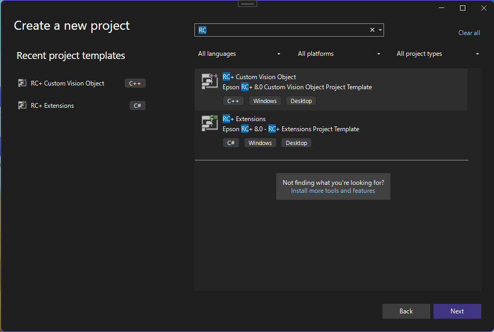Click the RC+ Custom Vision Object template icon in results
This screenshot has height=332, width=494.
pos(210,81)
